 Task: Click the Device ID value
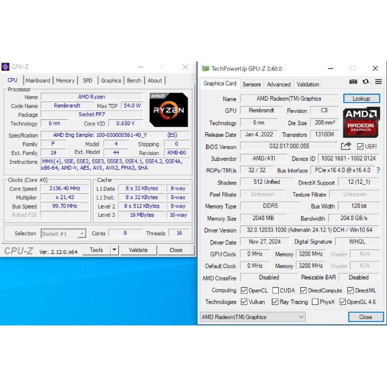(349, 158)
